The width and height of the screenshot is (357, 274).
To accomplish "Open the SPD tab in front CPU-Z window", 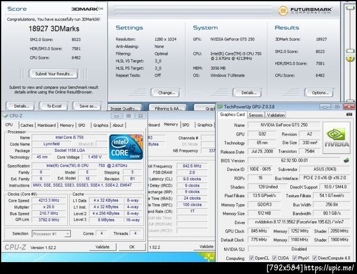I will pyautogui.click(x=82, y=125).
